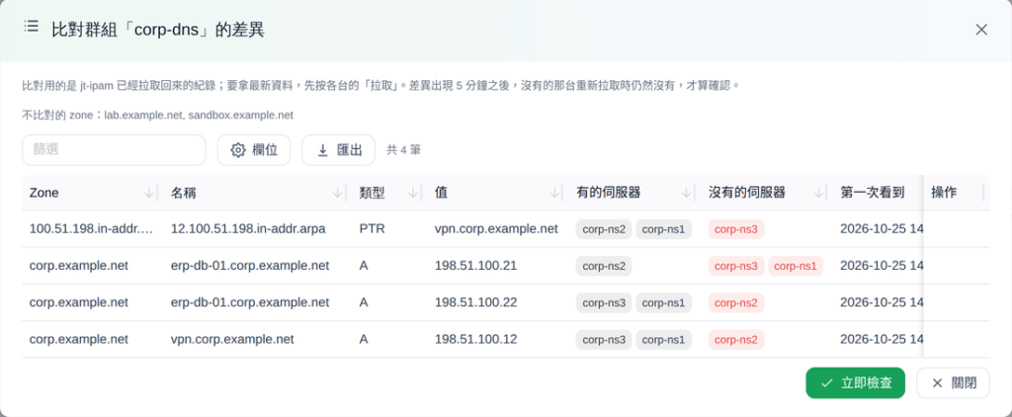
Task: Click the gray corp-ns2 tag in PTR row
Action: click(604, 229)
